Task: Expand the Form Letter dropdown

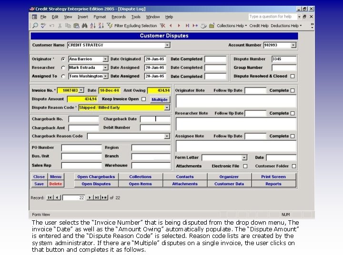Action: tap(244, 158)
